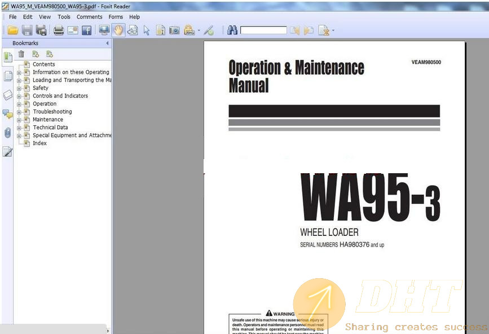Select the Select Text tool icon
Screen dimensions: 489x334
[161, 30]
